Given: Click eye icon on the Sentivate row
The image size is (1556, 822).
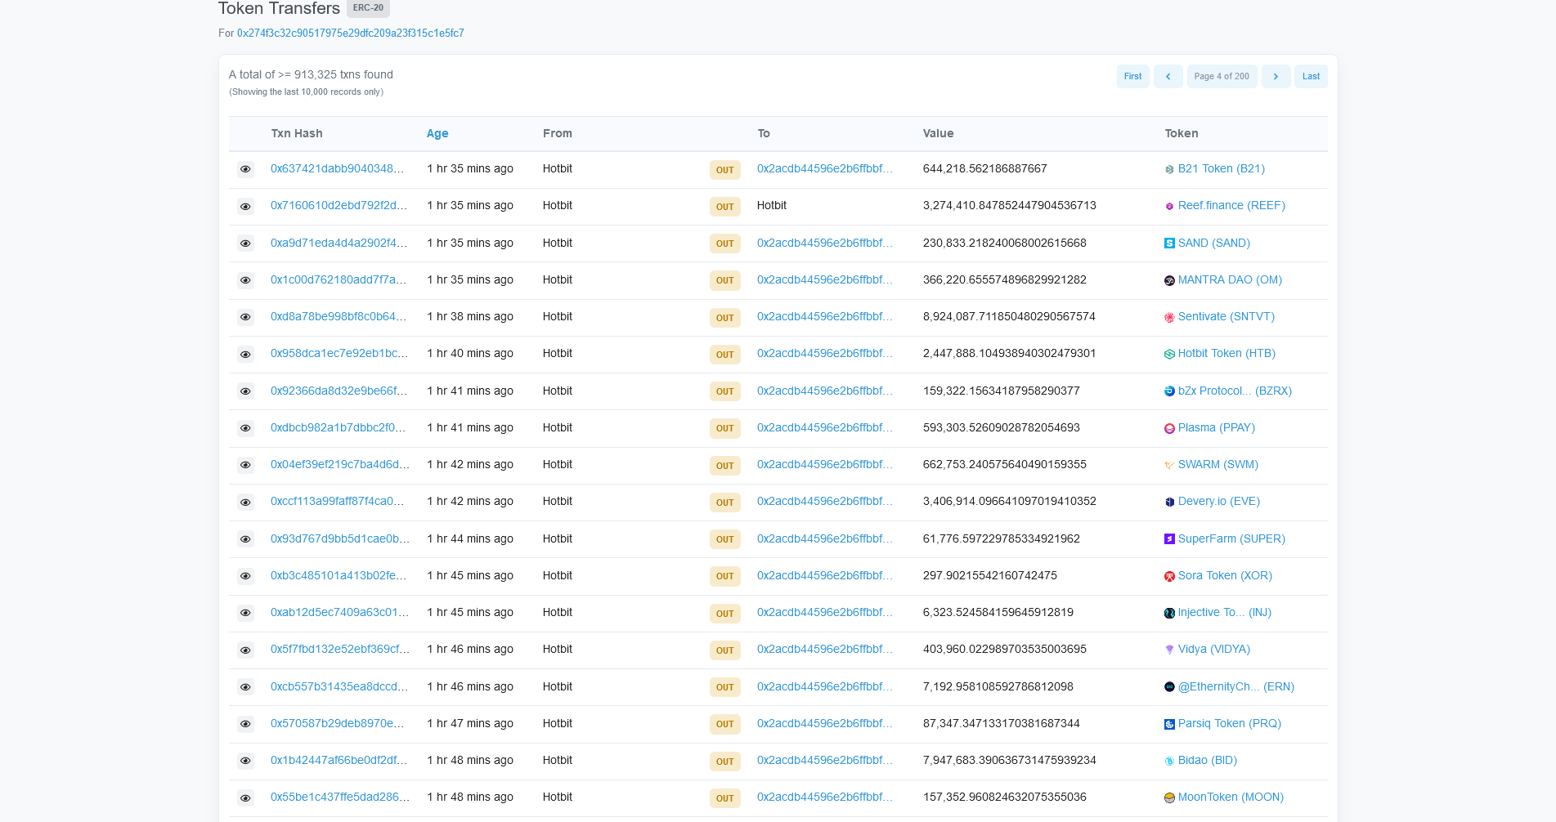Looking at the screenshot, I should [245, 317].
